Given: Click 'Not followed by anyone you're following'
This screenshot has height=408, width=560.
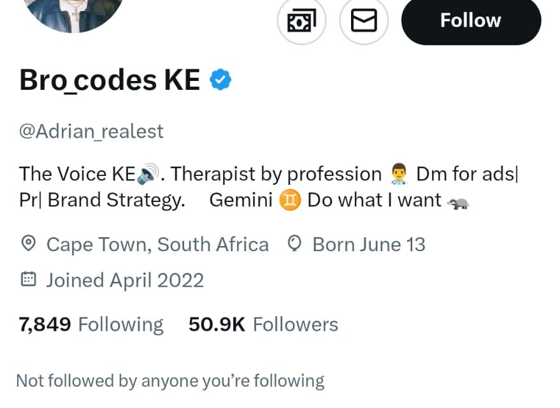Looking at the screenshot, I should (170, 381).
